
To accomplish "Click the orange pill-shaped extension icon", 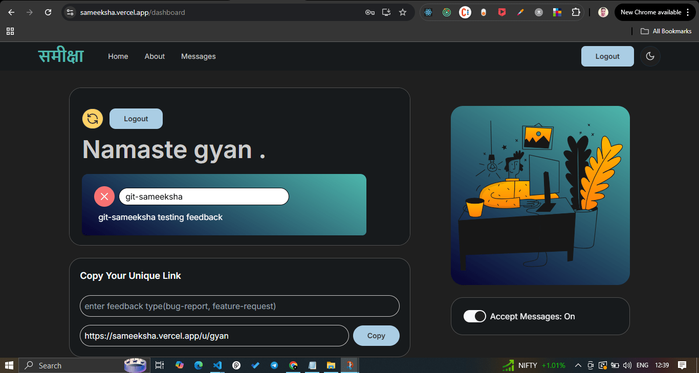I will tap(484, 12).
